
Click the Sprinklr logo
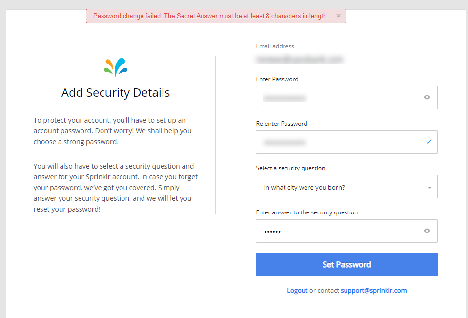[116, 67]
